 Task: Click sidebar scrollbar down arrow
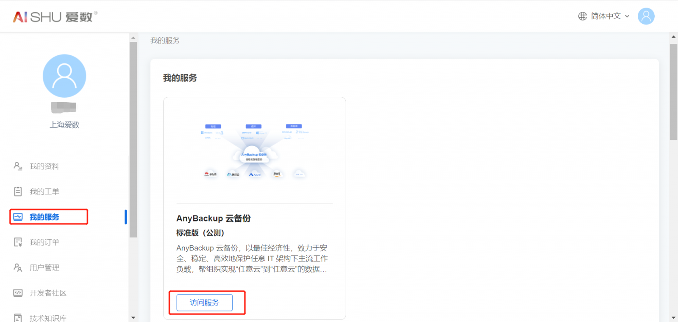coord(133,318)
